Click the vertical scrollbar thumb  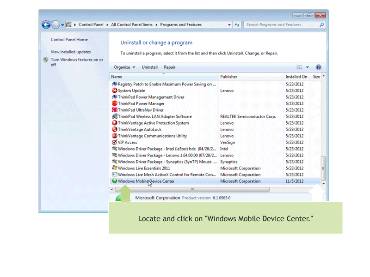click(323, 168)
